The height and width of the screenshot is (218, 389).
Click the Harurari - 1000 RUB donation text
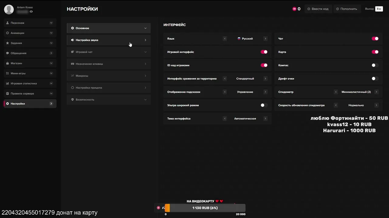pyautogui.click(x=349, y=130)
